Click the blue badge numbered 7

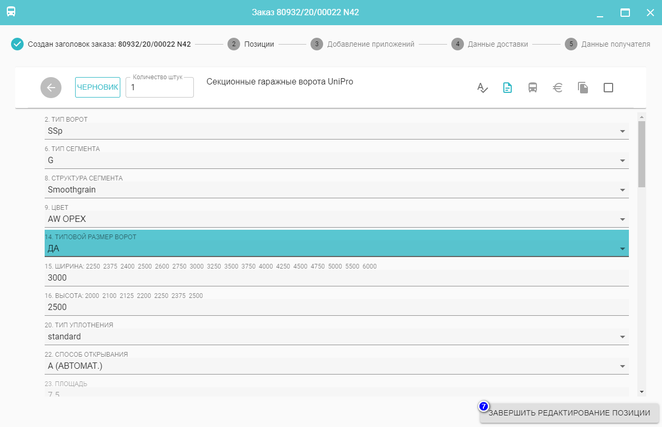point(484,407)
